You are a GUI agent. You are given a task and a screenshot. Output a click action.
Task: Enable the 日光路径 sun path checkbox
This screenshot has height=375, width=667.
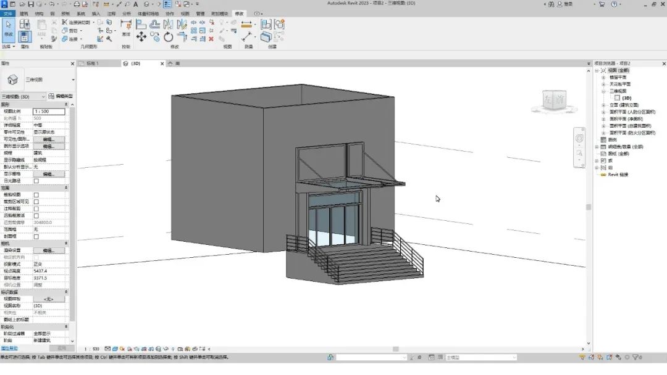click(36, 181)
